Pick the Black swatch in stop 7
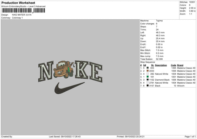The image size is (197, 139). coord(148,86)
